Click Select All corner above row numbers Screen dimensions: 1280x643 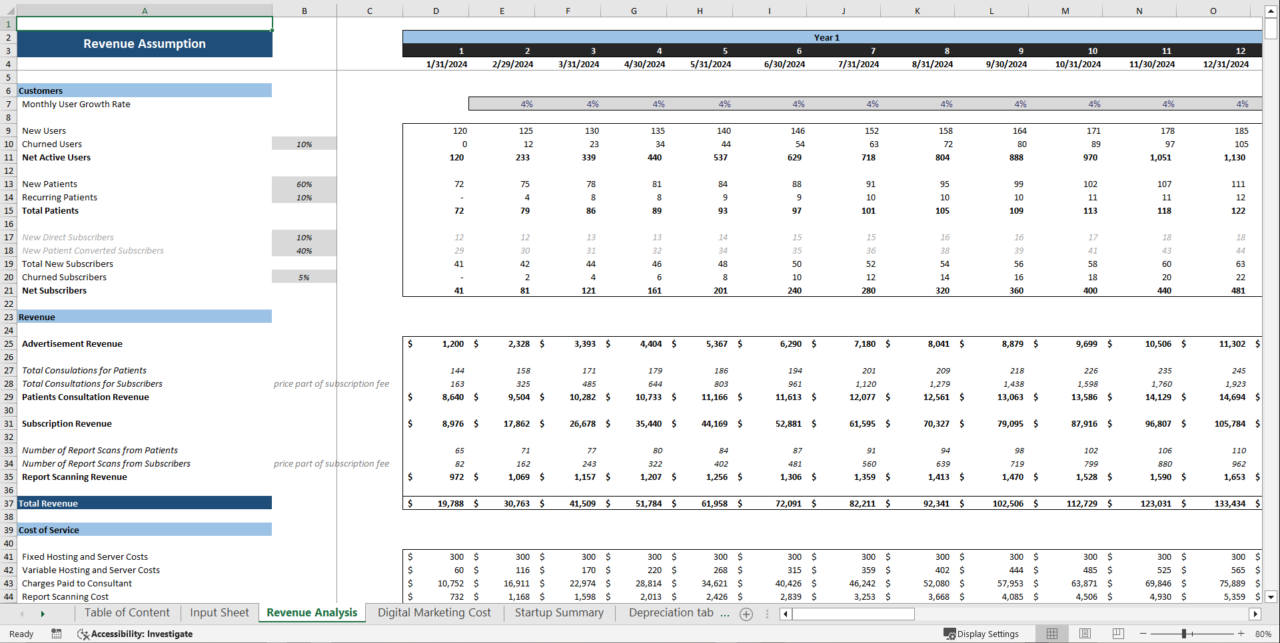pyautogui.click(x=9, y=11)
